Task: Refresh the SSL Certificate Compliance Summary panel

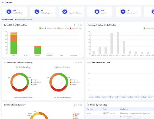Action: (x=74, y=63)
